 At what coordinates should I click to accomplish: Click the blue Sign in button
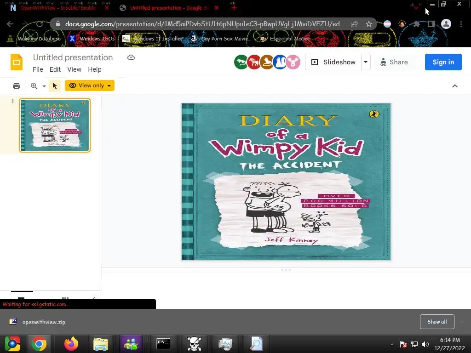coord(443,62)
